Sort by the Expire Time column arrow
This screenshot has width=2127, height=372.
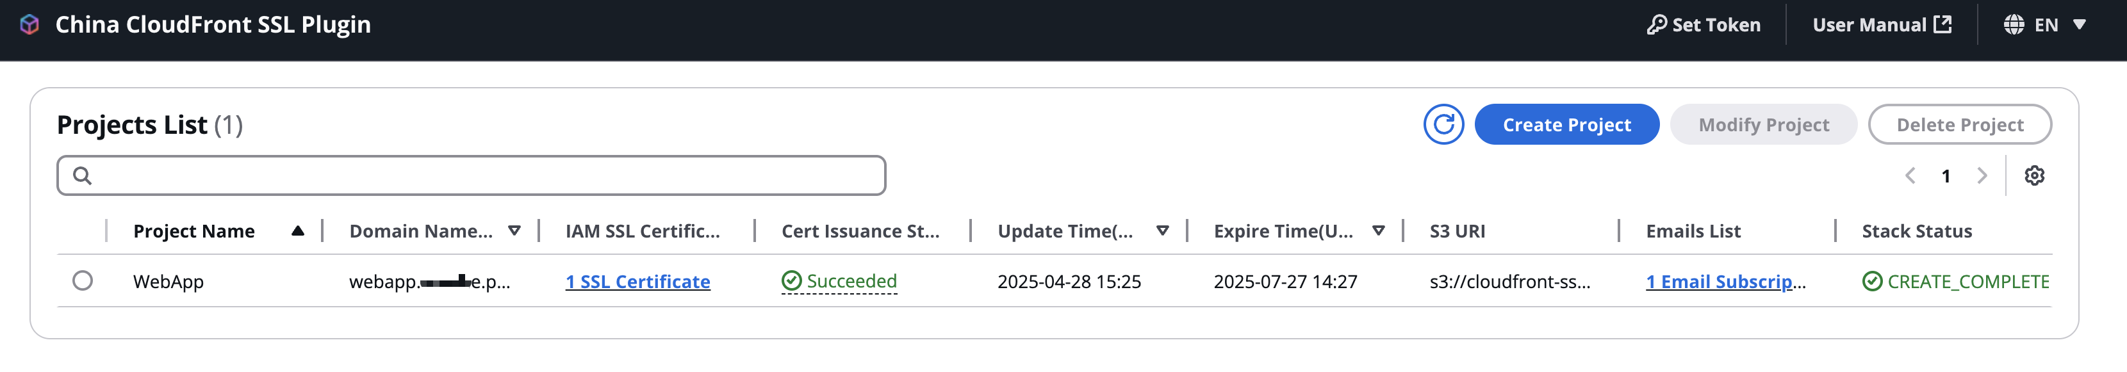(x=1378, y=231)
